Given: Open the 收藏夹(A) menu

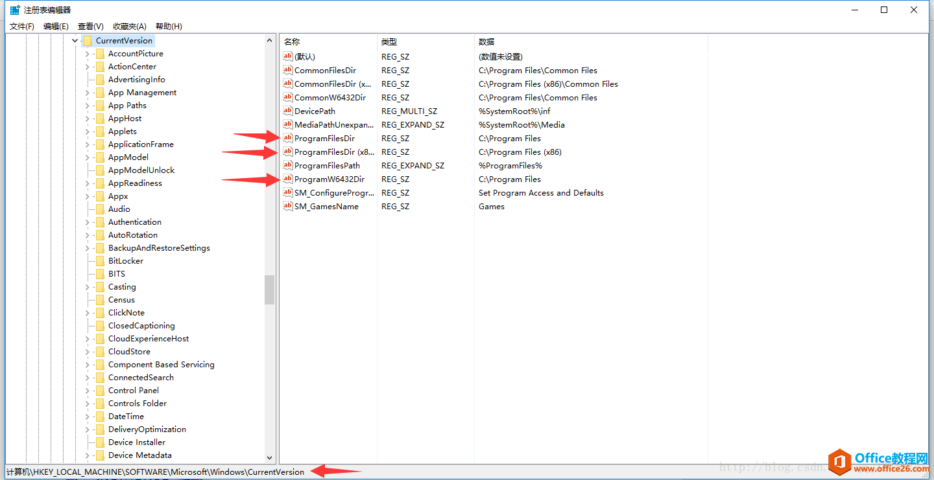Looking at the screenshot, I should (x=130, y=27).
